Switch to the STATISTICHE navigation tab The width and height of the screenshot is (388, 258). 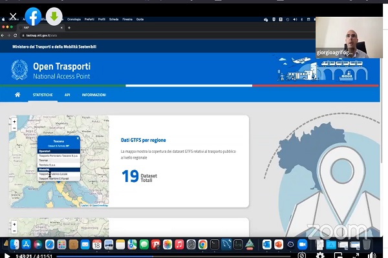pos(43,95)
